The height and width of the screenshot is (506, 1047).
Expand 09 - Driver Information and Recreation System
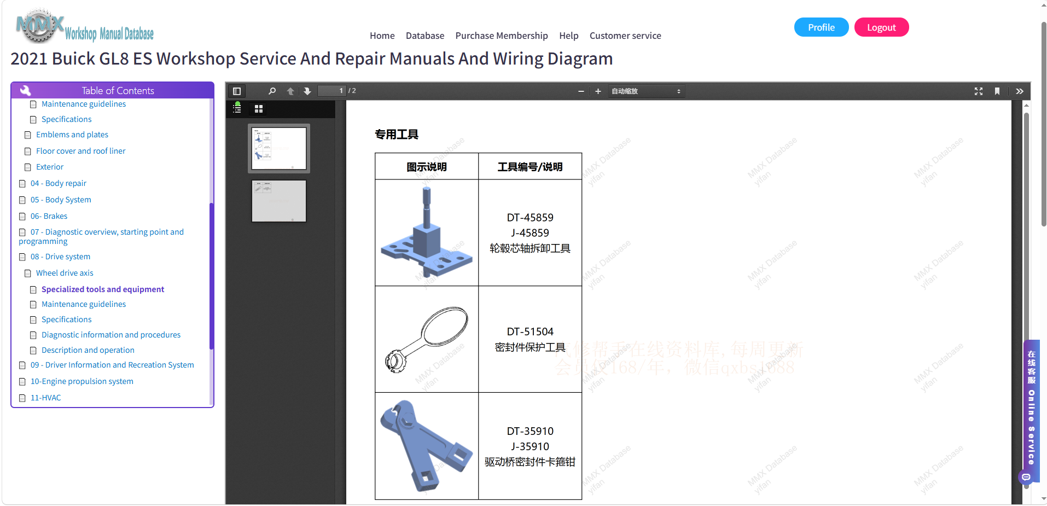(112, 365)
